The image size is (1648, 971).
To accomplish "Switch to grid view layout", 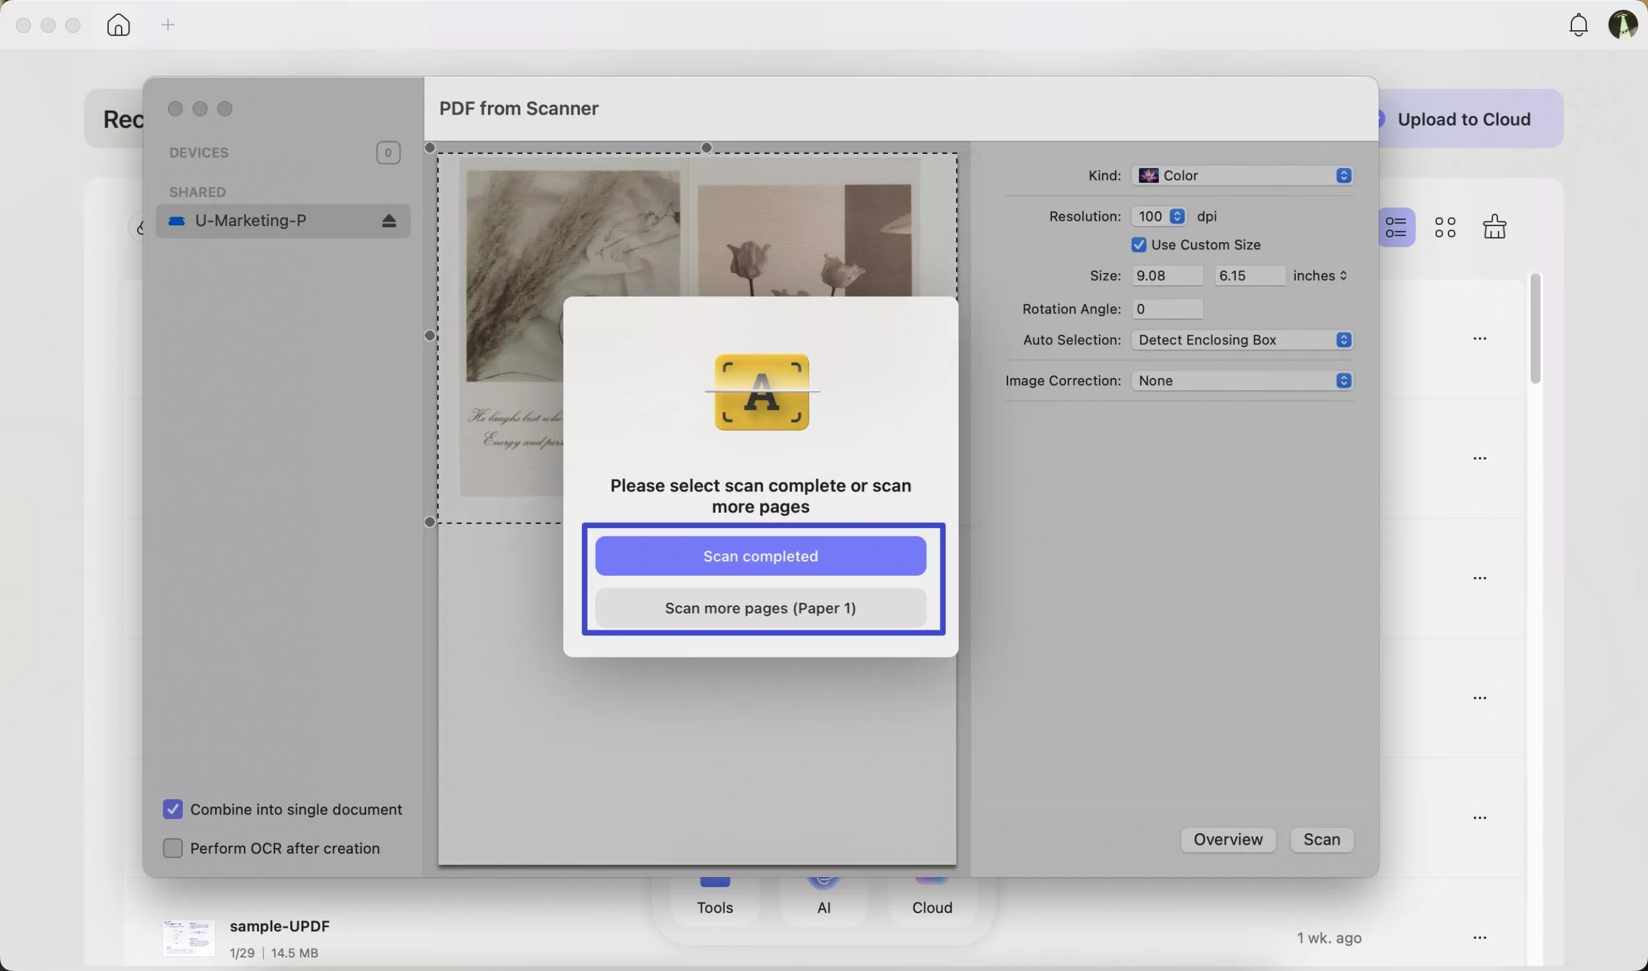I will point(1445,226).
